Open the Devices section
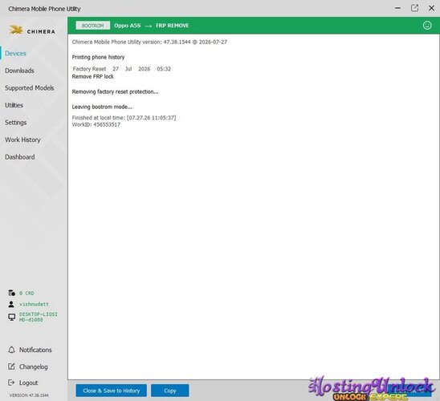The image size is (440, 401). click(15, 53)
